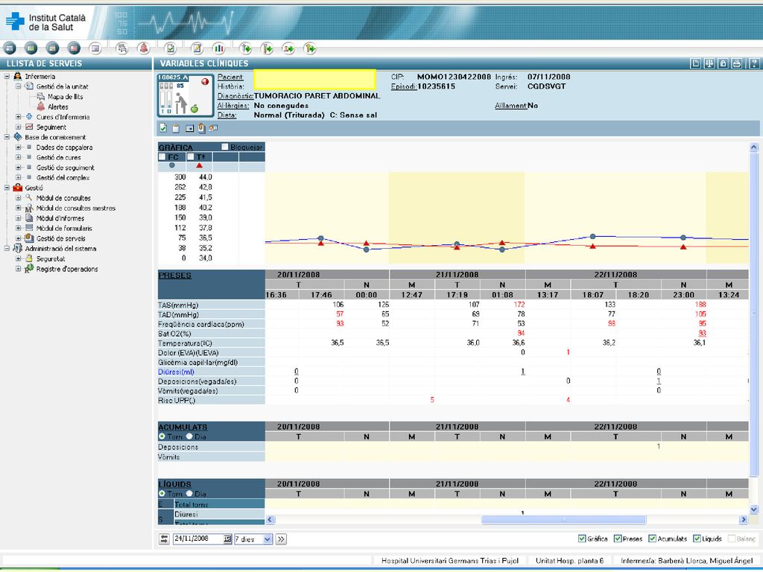Select Registre d'operacions in the tree

(x=66, y=269)
